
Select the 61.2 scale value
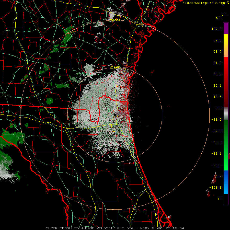217,63
